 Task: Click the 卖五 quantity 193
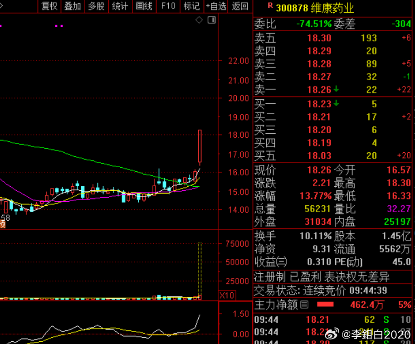point(369,38)
